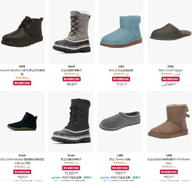Image resolution: width=192 pixels, height=188 pixels.
Task: Select the 850 price of the gray Sorel boot
Action: [x=72, y=84]
